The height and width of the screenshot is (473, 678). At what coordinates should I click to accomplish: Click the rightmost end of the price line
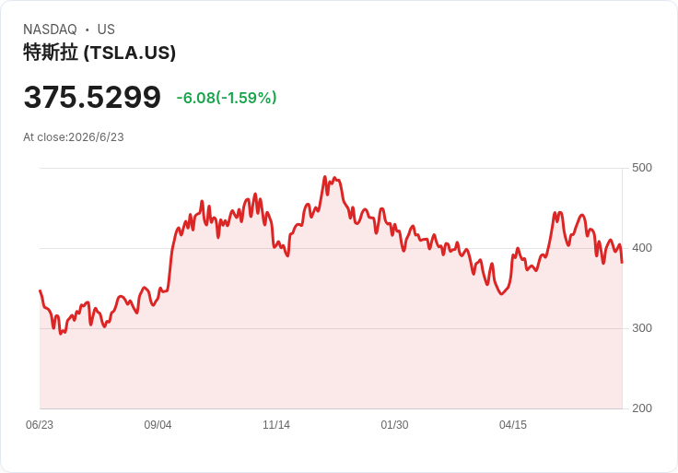[622, 262]
